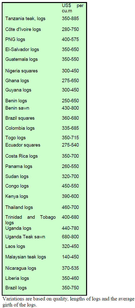Select the Brazil squares price 360-680
The height and width of the screenshot is (308, 135).
(70, 118)
